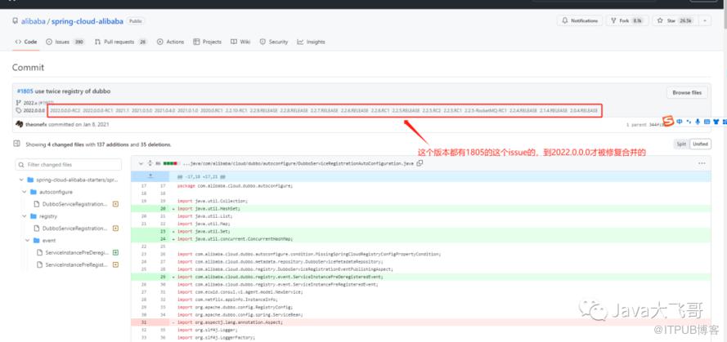Click modified badge for registry DubboServiceRegistration file
The image size is (727, 342).
(x=116, y=229)
